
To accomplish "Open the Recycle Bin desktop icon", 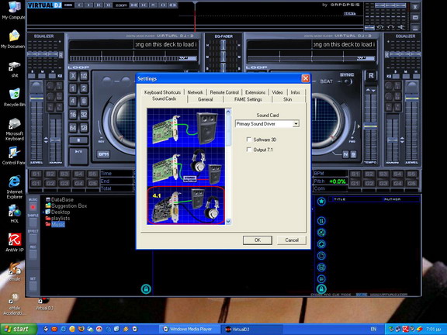I will [15, 97].
